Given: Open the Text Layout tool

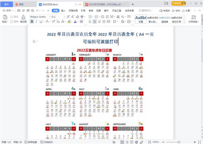Looking at the screenshot, I should click(193, 19).
